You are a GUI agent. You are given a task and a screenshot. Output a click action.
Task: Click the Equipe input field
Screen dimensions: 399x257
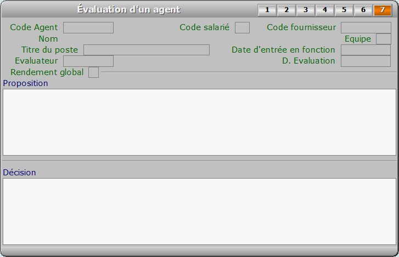click(384, 39)
